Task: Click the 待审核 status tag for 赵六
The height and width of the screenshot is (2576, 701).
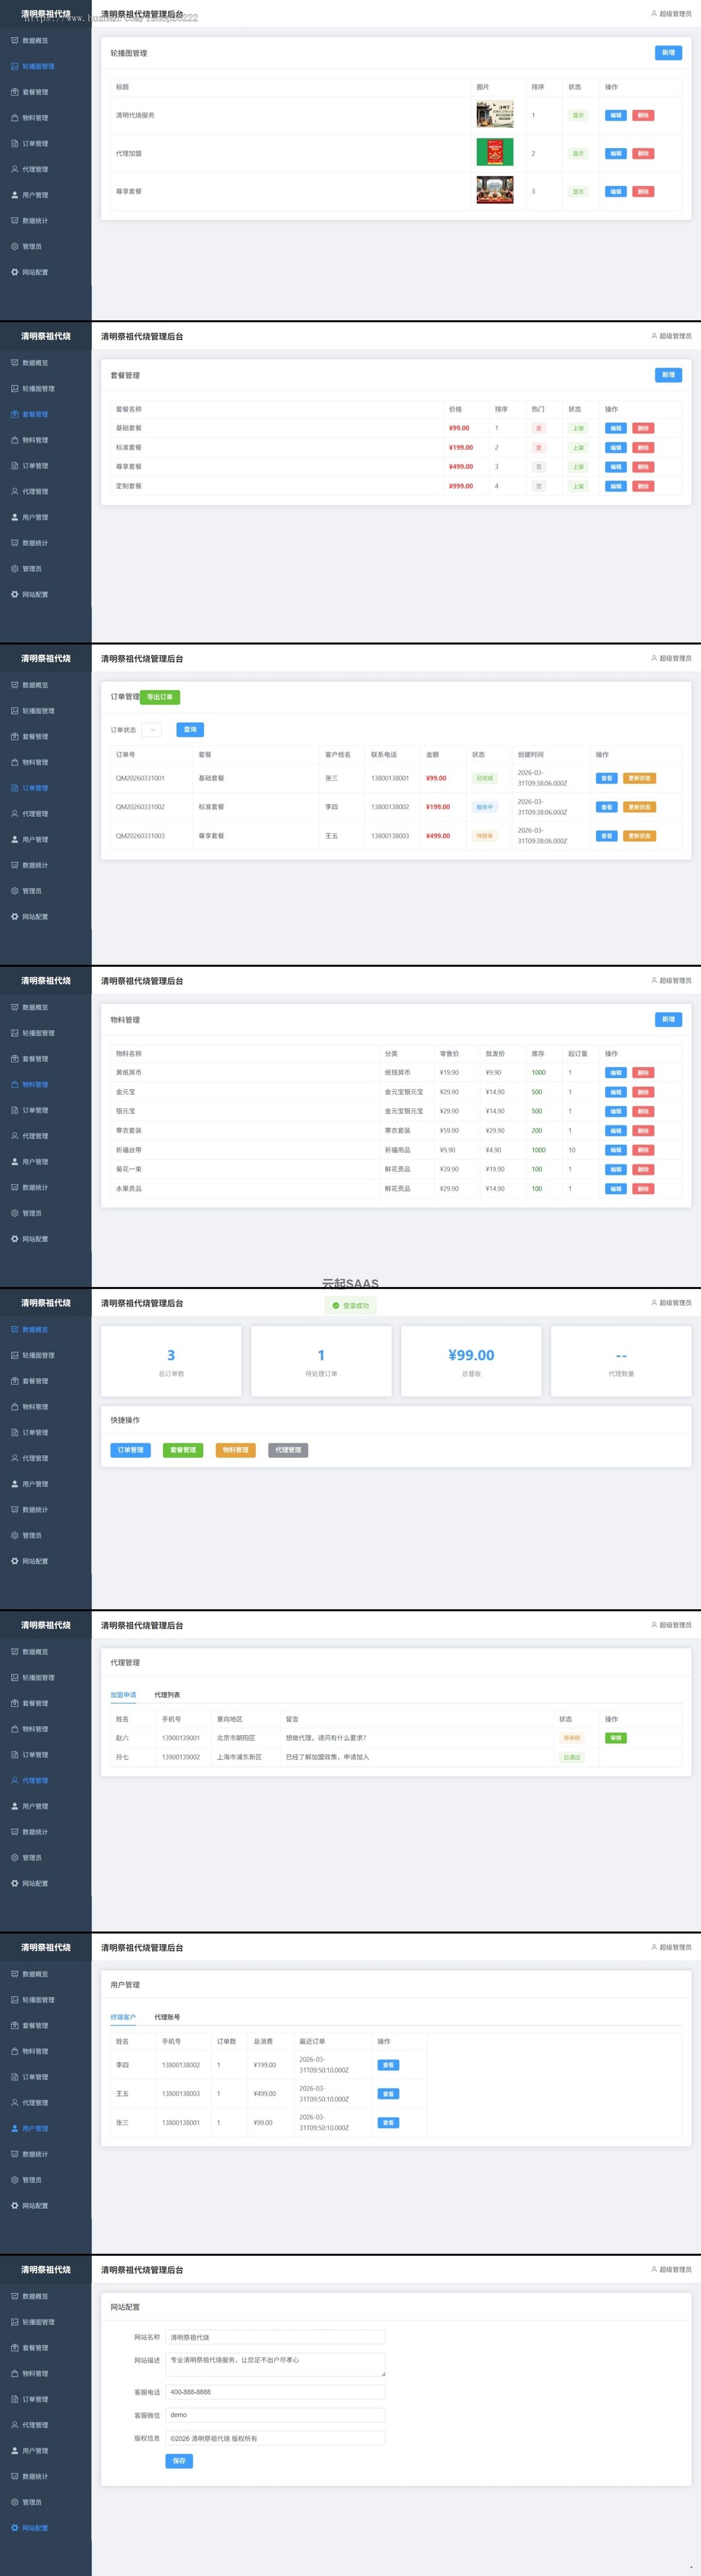Action: pyautogui.click(x=572, y=1738)
